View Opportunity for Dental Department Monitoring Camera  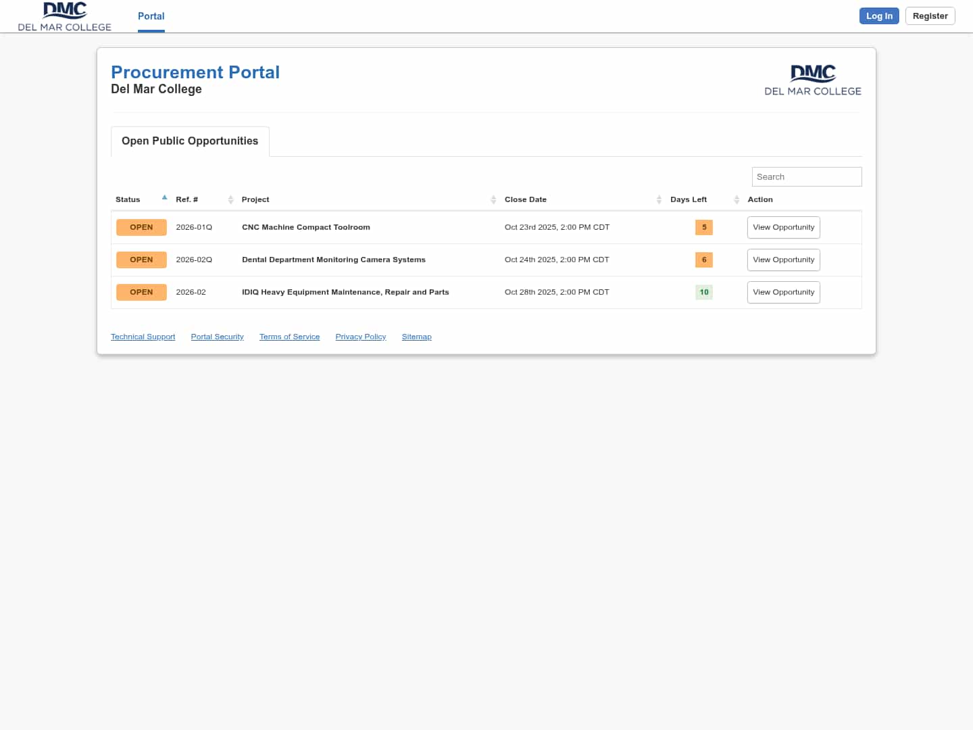click(783, 260)
